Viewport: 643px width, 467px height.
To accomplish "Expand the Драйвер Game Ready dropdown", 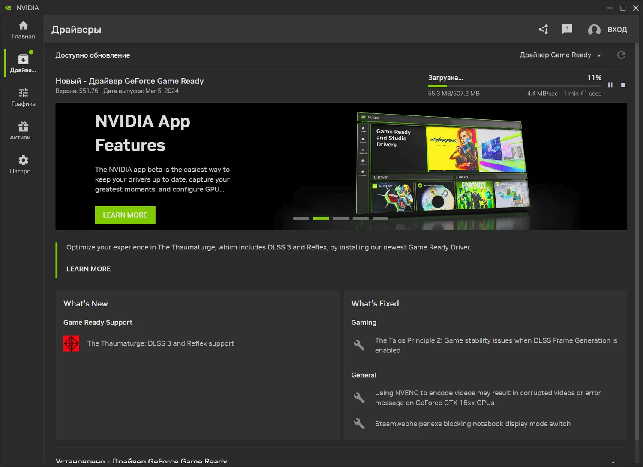I will tap(560, 55).
